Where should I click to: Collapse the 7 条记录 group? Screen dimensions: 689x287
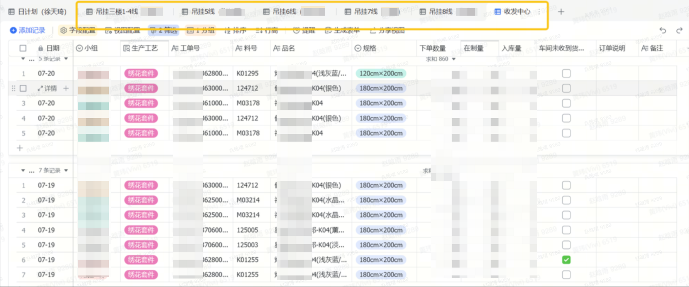click(23, 170)
